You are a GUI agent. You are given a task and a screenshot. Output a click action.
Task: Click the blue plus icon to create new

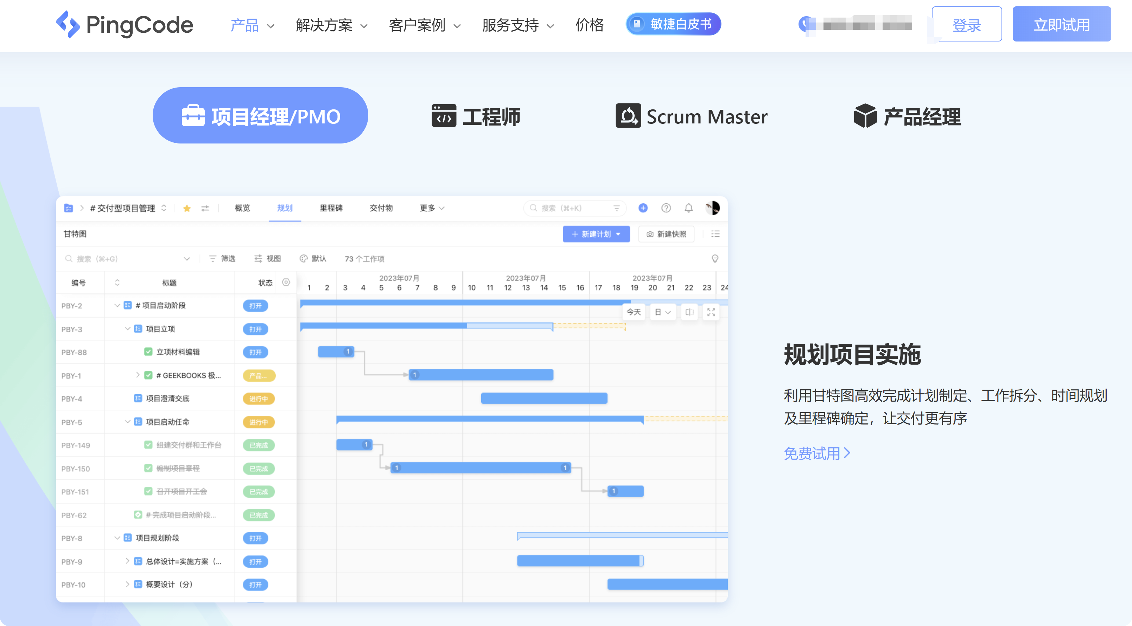[x=643, y=208]
